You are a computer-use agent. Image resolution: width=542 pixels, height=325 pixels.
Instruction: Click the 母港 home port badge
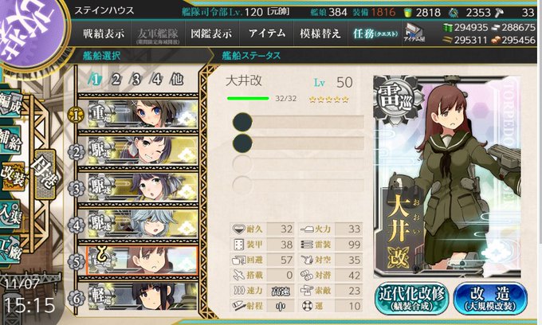click(x=45, y=174)
